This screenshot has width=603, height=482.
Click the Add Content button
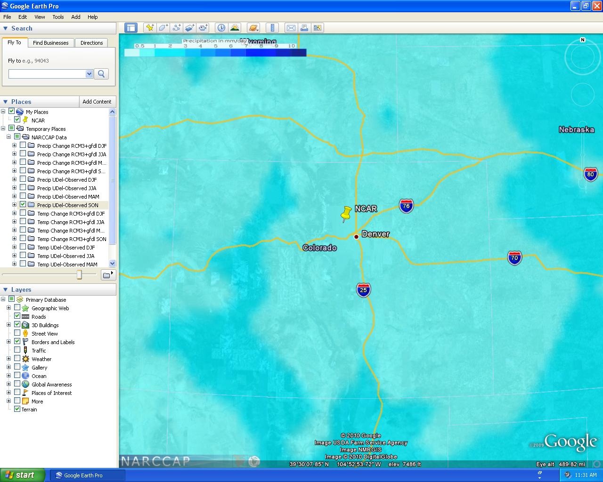(x=97, y=102)
